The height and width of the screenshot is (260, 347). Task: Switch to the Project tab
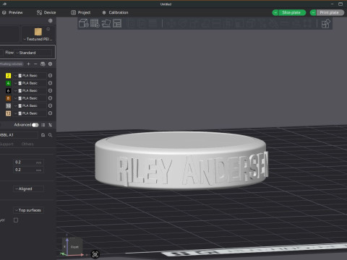pyautogui.click(x=81, y=12)
